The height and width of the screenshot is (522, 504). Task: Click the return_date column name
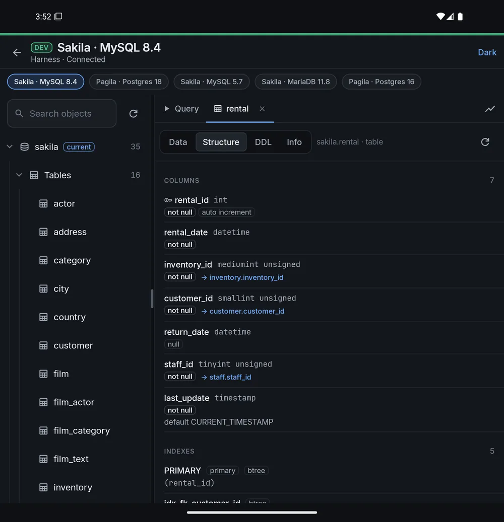coord(186,332)
